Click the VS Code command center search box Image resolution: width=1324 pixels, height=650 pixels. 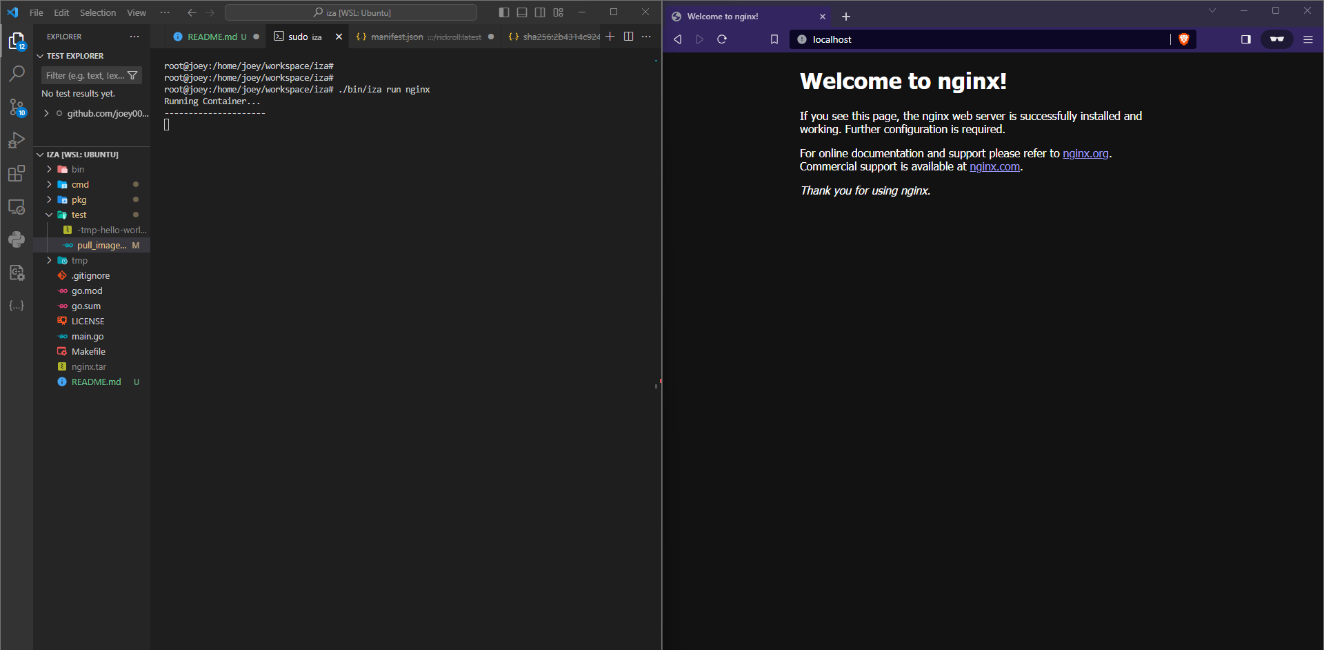pyautogui.click(x=350, y=12)
